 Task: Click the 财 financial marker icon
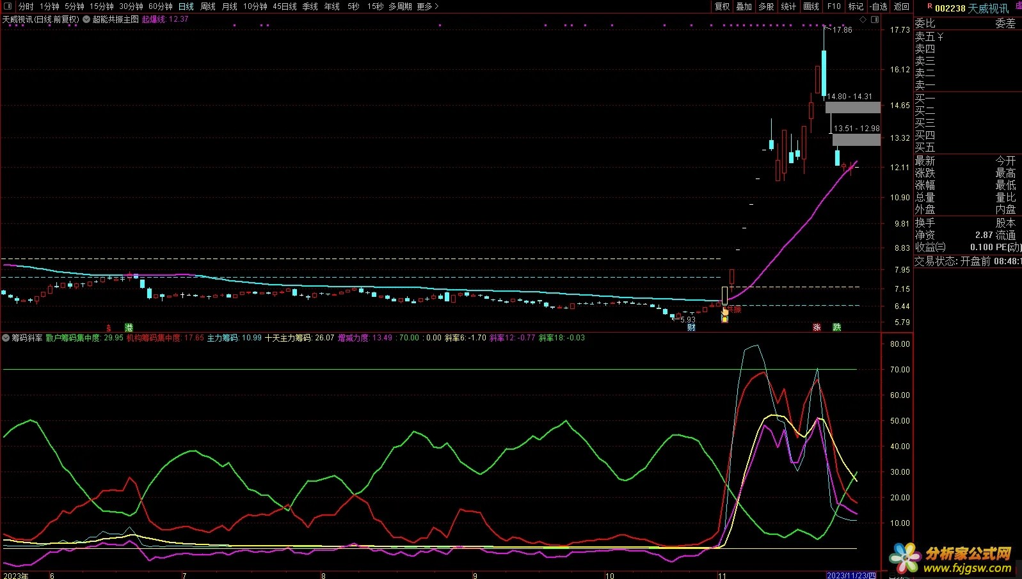(691, 327)
